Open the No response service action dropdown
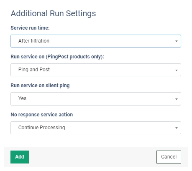Image resolution: width=192 pixels, height=171 pixels. [96, 128]
